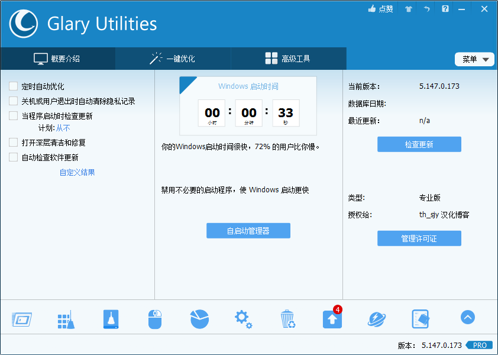Viewport: 498px width, 355px height.
Task: Open the recycle bin uninstall manager icon
Action: tap(288, 319)
